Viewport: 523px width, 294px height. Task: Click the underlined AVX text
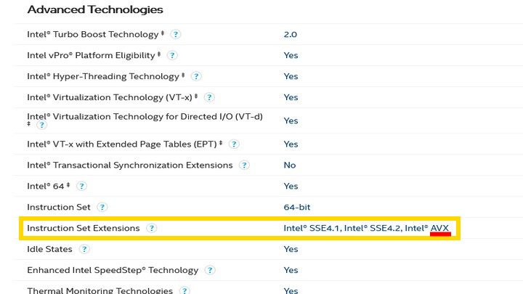(x=440, y=228)
